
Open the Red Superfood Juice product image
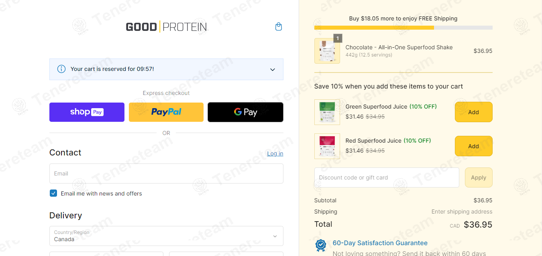[327, 146]
